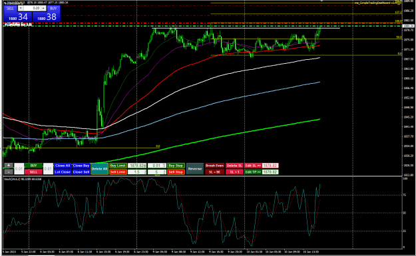Click the minus lot-size button on dashboard
Viewport: 416px width, 256px height.
click(x=9, y=172)
